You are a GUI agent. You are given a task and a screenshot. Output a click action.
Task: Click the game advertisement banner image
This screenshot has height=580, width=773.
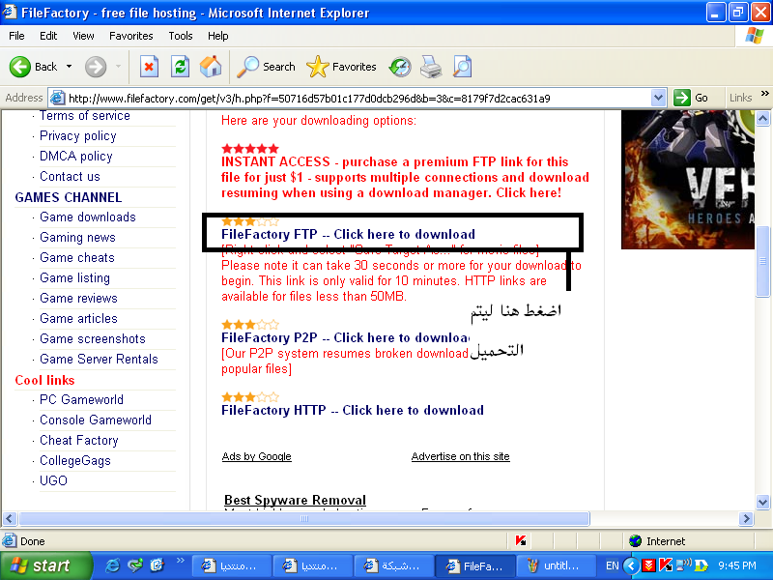coord(688,180)
